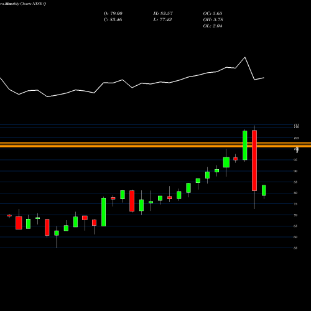The width and height of the screenshot is (311, 311).
Task: Click the last green candle closing near 83
Action: 264,190
